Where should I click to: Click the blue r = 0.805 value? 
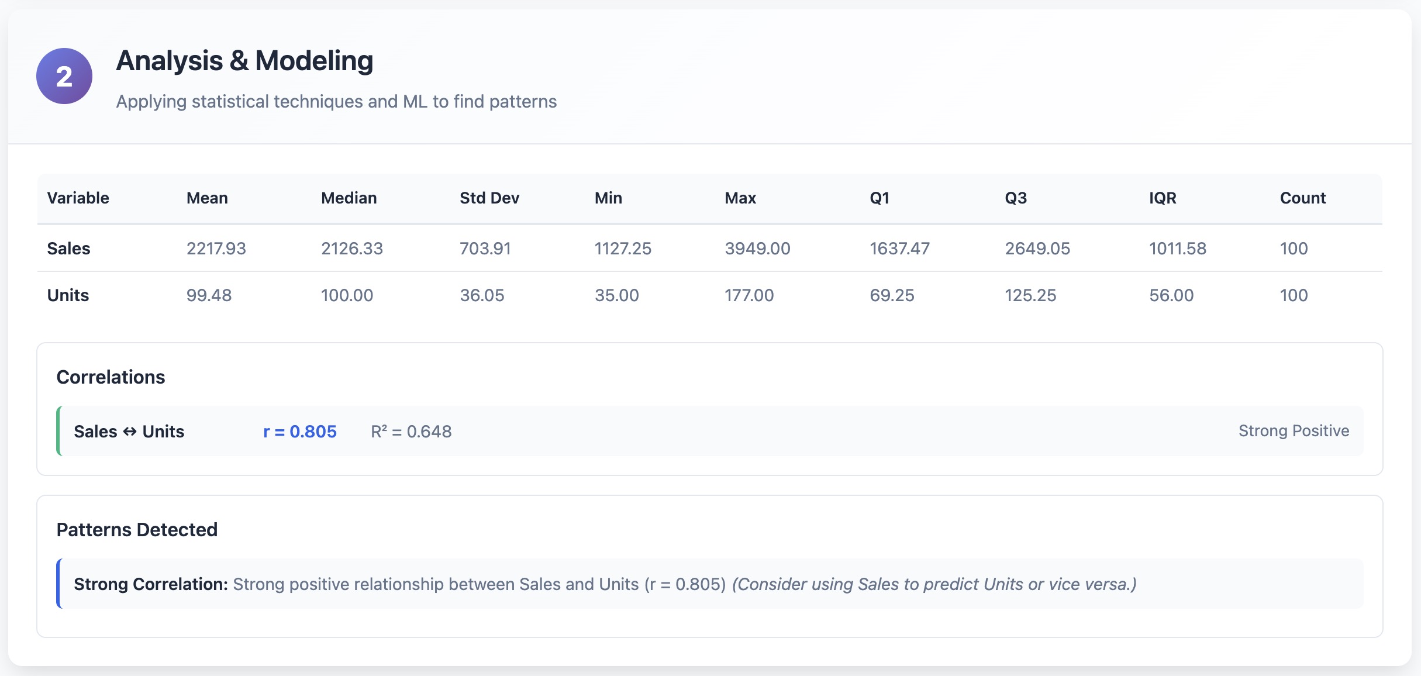[x=299, y=432]
